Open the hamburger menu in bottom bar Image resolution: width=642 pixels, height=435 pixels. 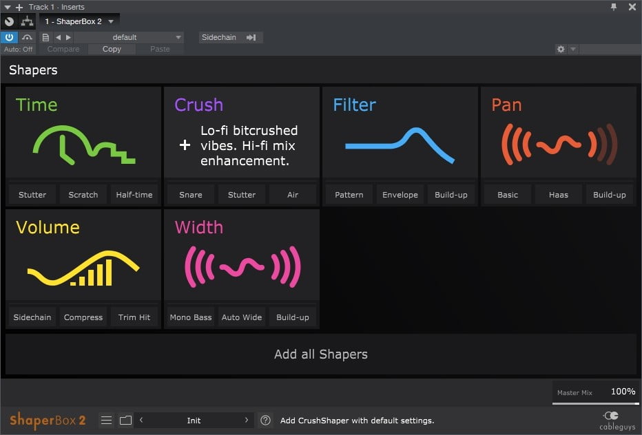click(107, 421)
